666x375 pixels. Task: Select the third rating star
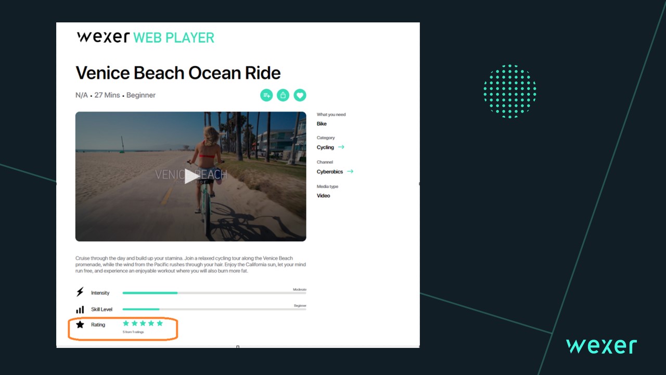(x=143, y=323)
